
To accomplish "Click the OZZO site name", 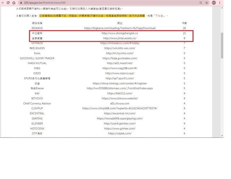I will 37,73.
